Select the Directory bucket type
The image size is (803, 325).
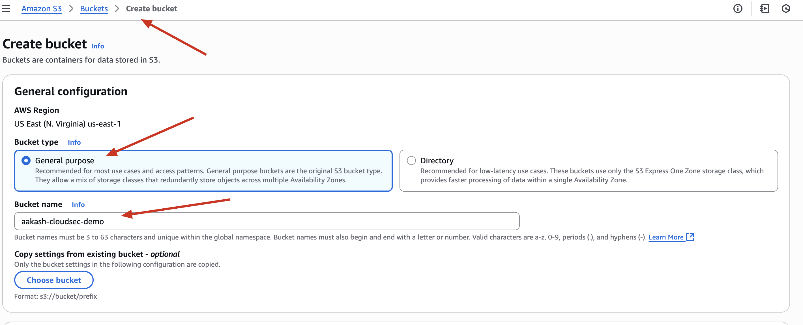click(411, 161)
